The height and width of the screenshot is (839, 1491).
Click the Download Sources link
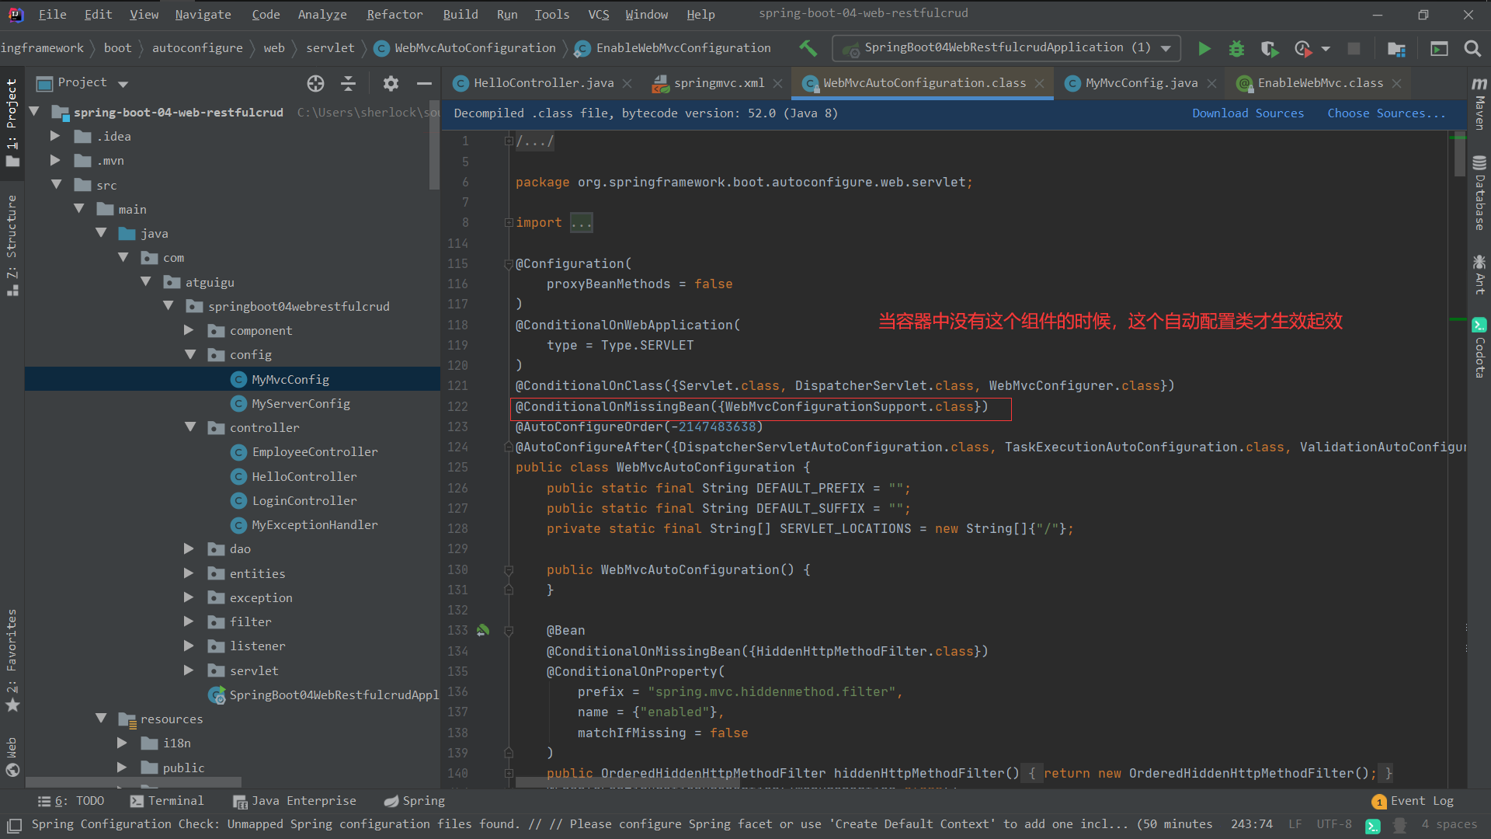pyautogui.click(x=1247, y=113)
